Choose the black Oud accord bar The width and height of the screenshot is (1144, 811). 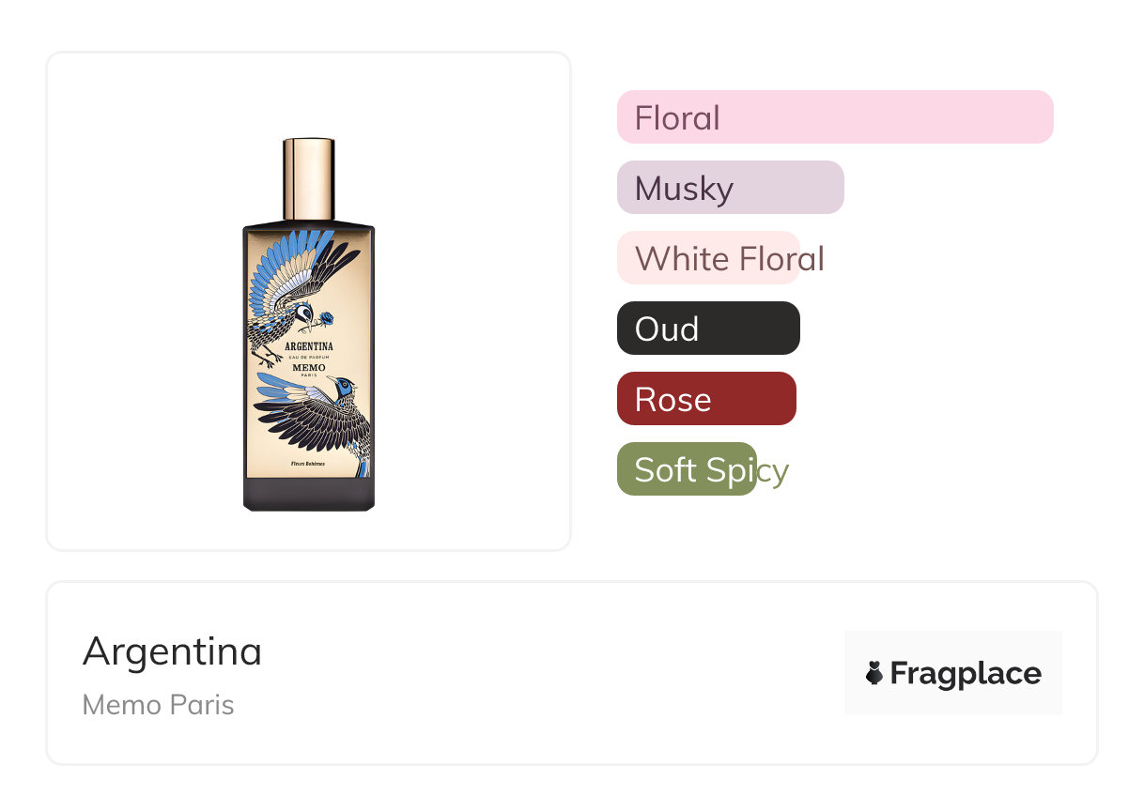click(x=707, y=329)
